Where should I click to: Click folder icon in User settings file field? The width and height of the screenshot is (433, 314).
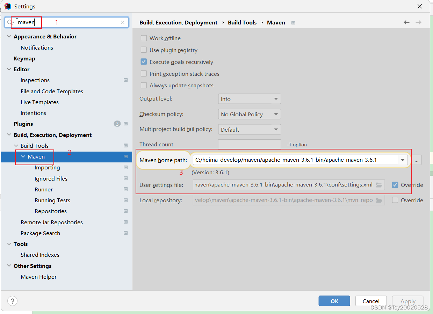pyautogui.click(x=379, y=185)
